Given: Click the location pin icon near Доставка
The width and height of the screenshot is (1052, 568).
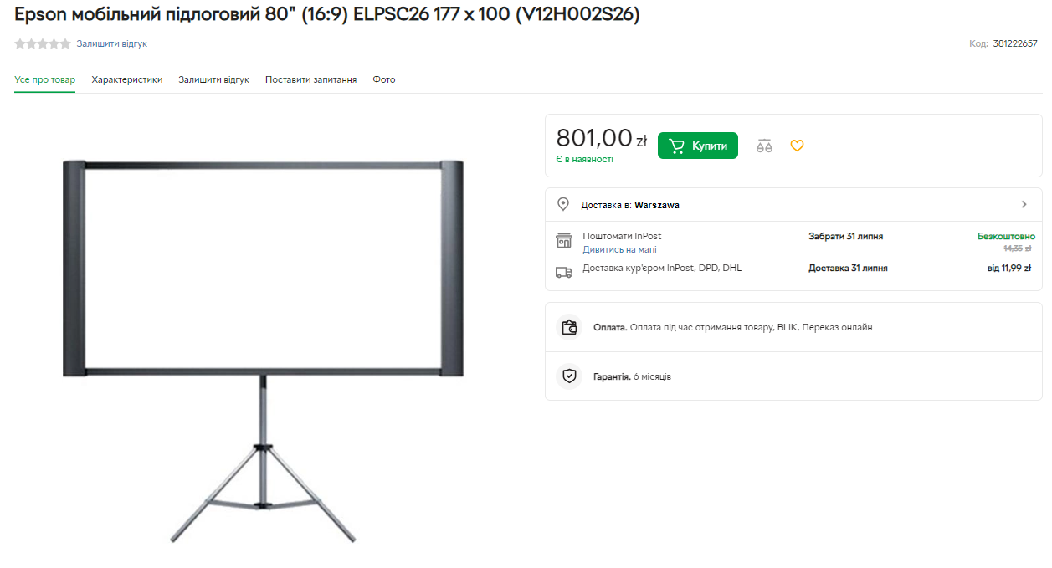Looking at the screenshot, I should pos(563,204).
